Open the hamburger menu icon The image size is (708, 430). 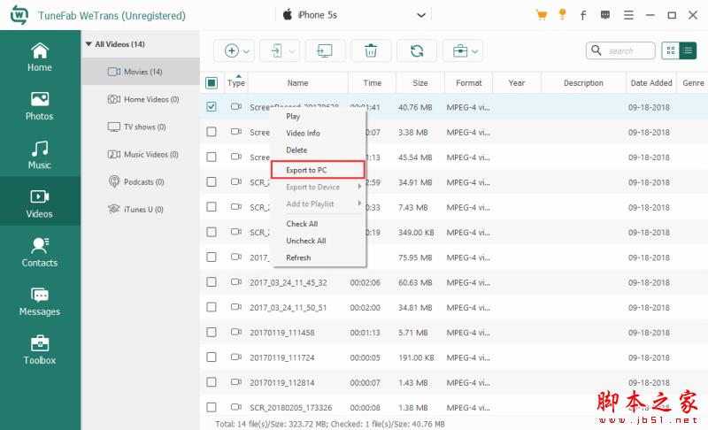pyautogui.click(x=628, y=15)
